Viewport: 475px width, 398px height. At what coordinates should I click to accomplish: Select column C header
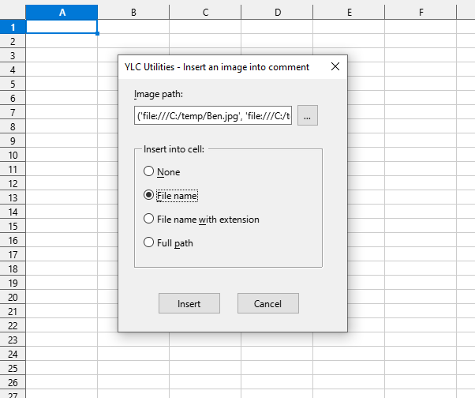point(205,13)
